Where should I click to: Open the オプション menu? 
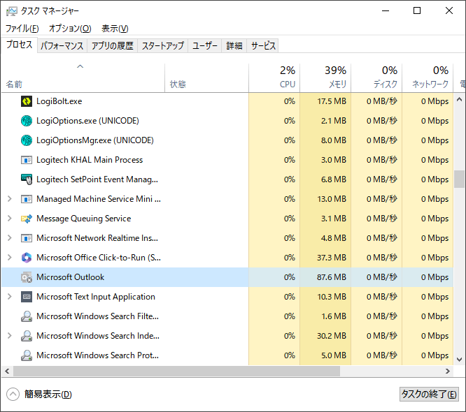(69, 29)
